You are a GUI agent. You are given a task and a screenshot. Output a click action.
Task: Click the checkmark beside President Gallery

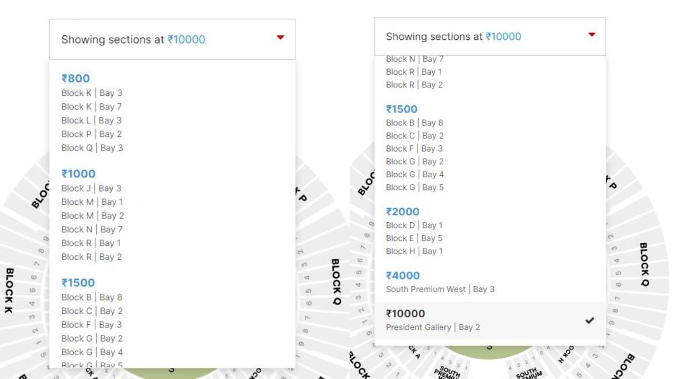pyautogui.click(x=589, y=321)
